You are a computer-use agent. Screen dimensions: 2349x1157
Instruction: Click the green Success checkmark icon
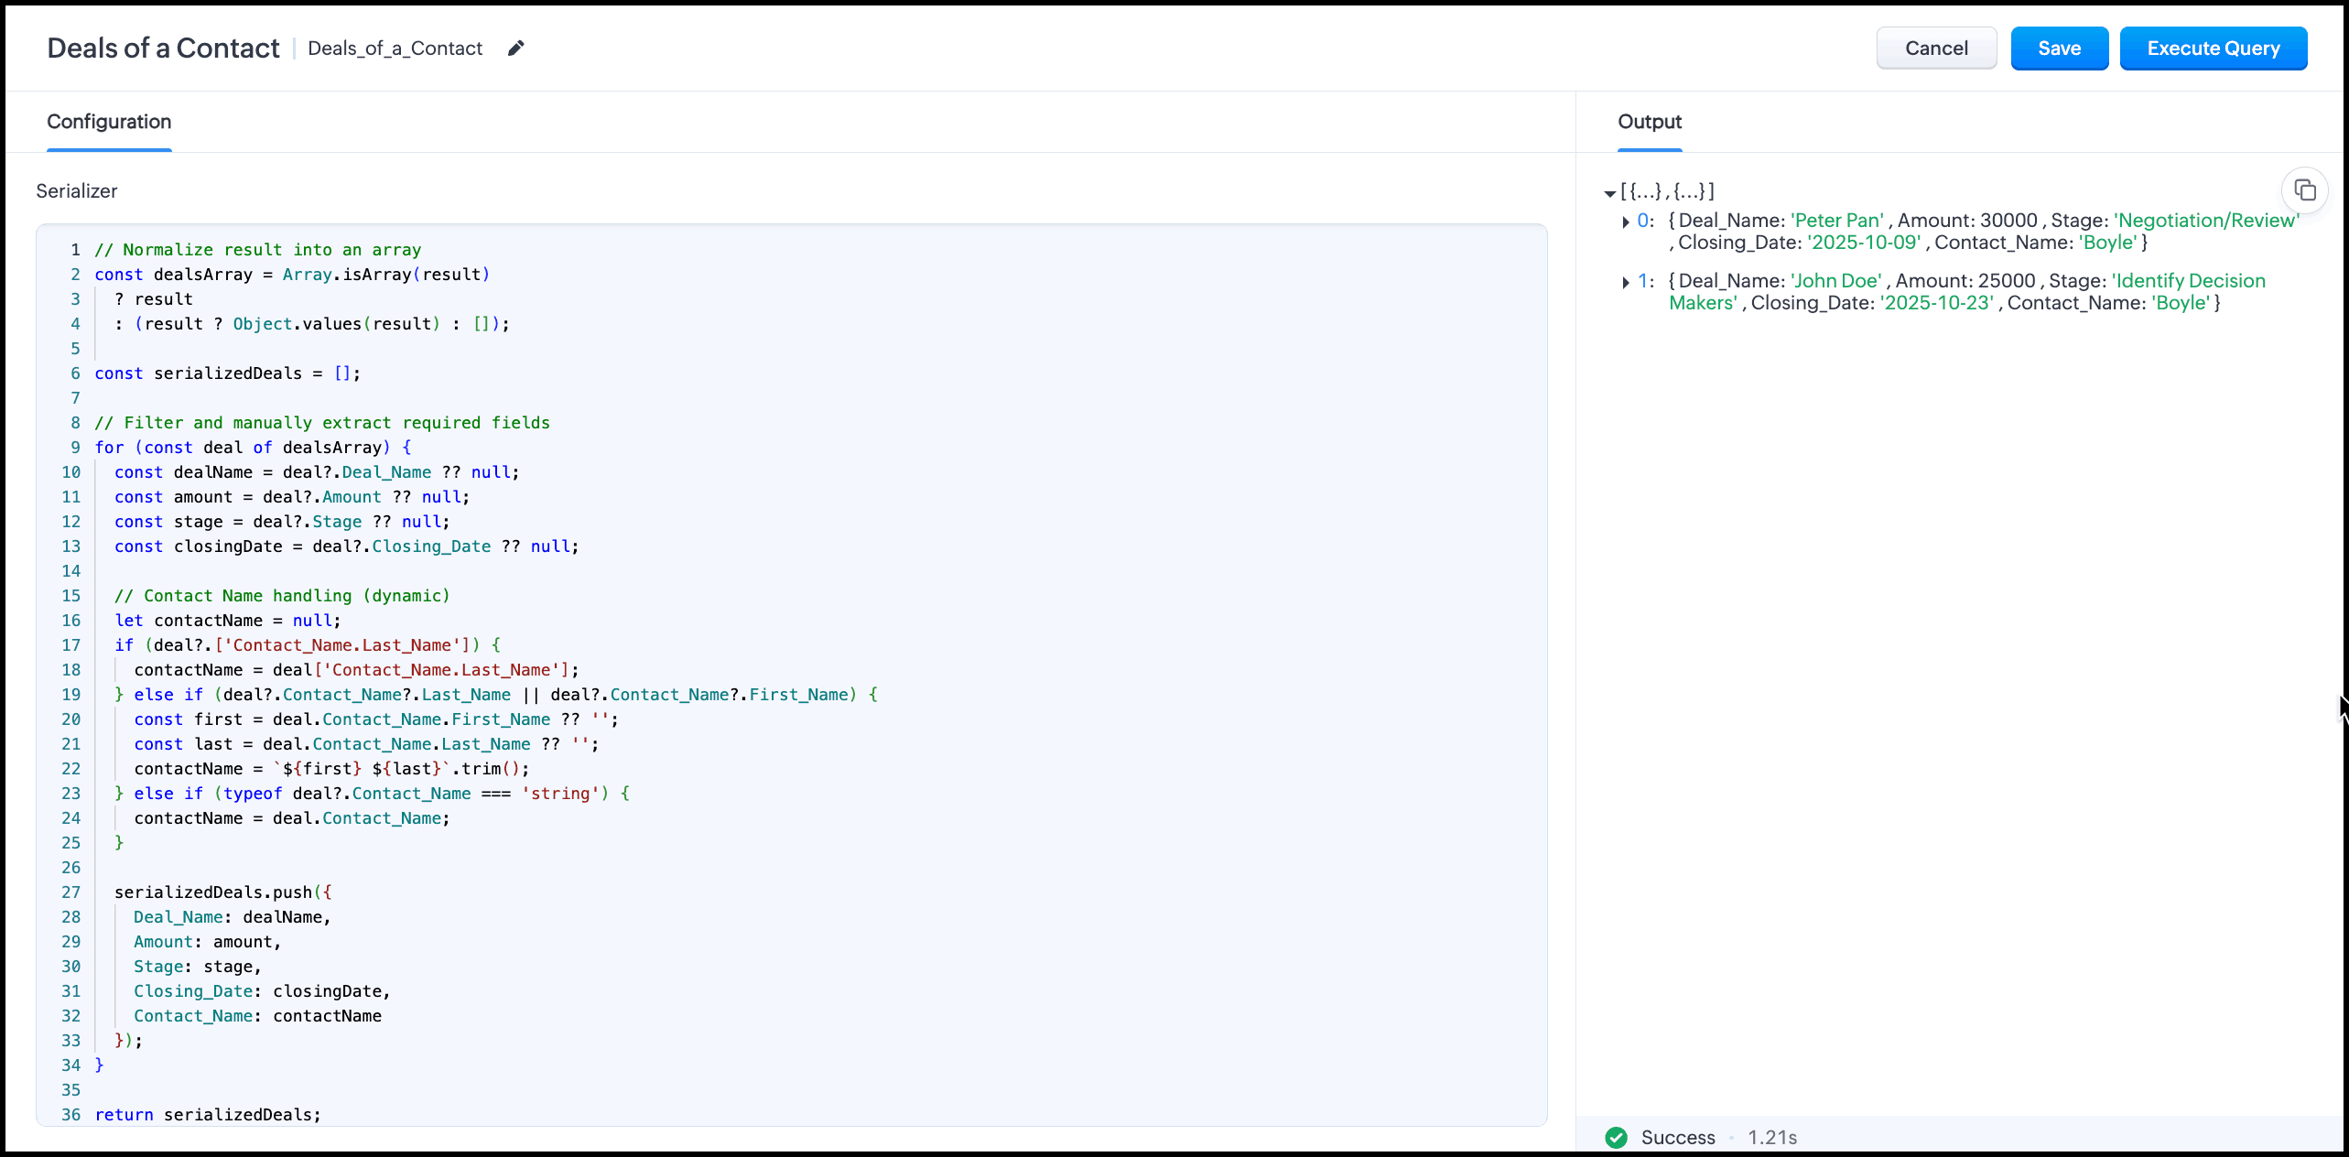1616,1137
